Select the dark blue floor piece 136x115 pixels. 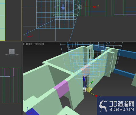(x=32, y=112)
